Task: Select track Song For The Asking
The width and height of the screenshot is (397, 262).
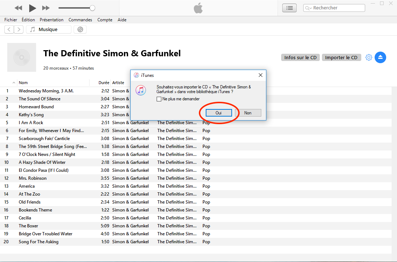Action: point(196,242)
